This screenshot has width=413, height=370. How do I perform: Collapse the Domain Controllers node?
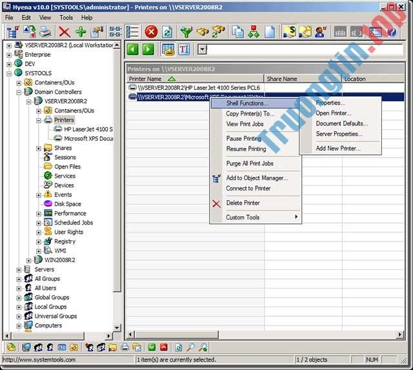tap(19, 92)
